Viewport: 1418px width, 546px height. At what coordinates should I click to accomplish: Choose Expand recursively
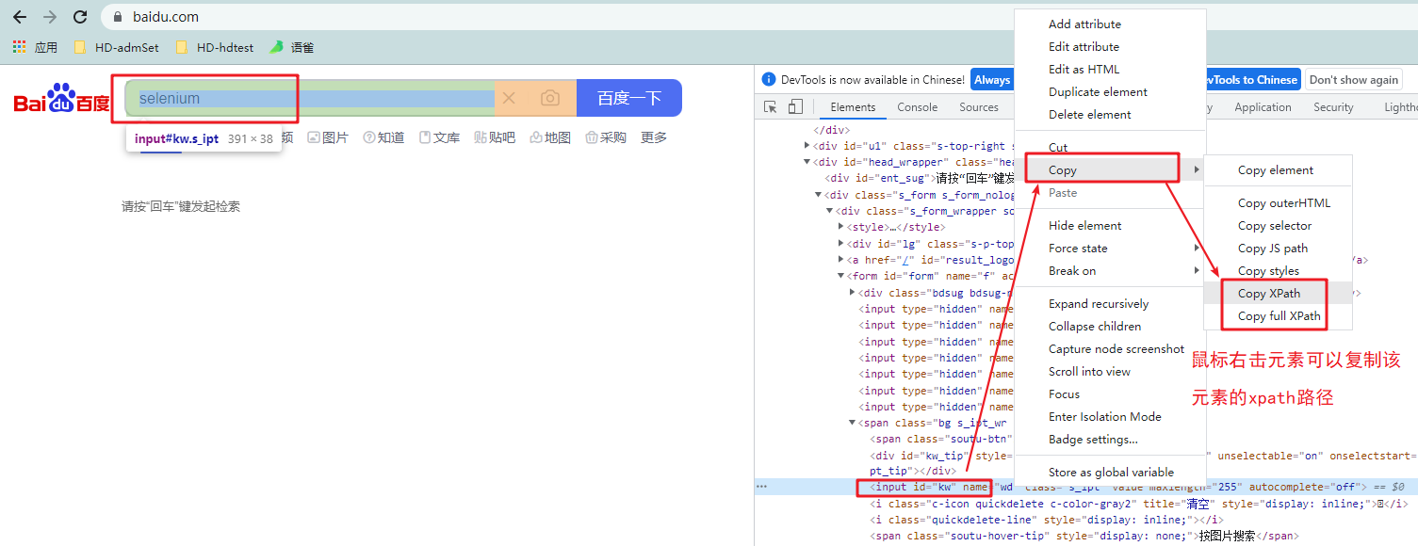pyautogui.click(x=1110, y=304)
